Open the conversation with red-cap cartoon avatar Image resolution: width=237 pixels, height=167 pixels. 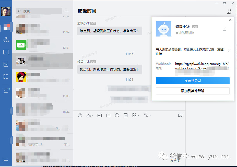pyautogui.click(x=43, y=77)
